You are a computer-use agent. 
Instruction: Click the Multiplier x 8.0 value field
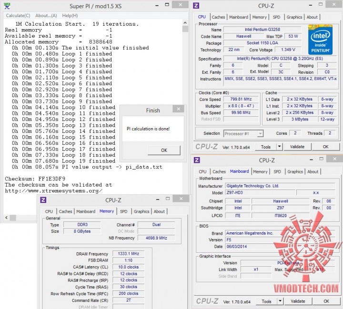point(241,106)
